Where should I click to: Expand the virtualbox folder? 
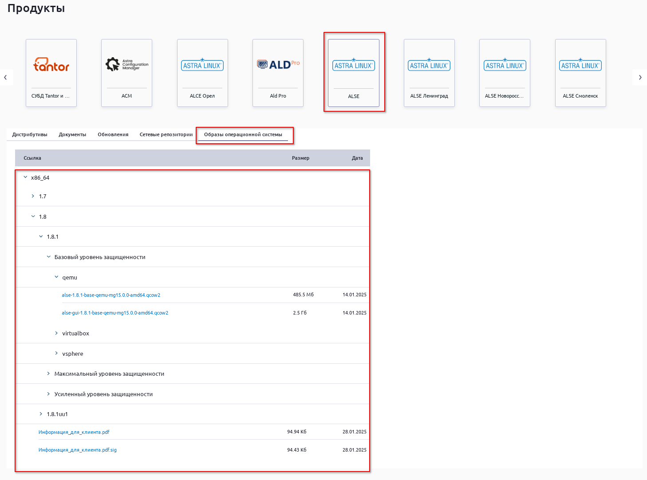[x=56, y=333]
